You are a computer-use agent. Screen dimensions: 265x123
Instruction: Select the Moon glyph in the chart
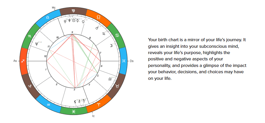[x=111, y=45]
